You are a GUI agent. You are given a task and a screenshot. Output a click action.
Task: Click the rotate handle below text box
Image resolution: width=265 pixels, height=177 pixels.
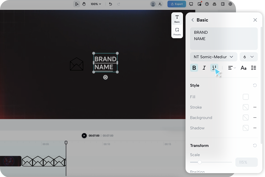105,77
